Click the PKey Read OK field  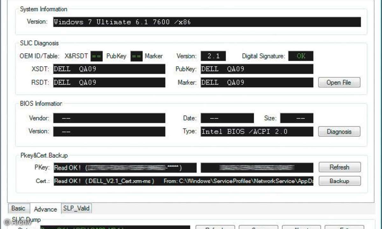pos(125,167)
